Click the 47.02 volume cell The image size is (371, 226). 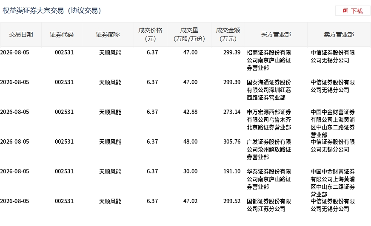point(190,201)
